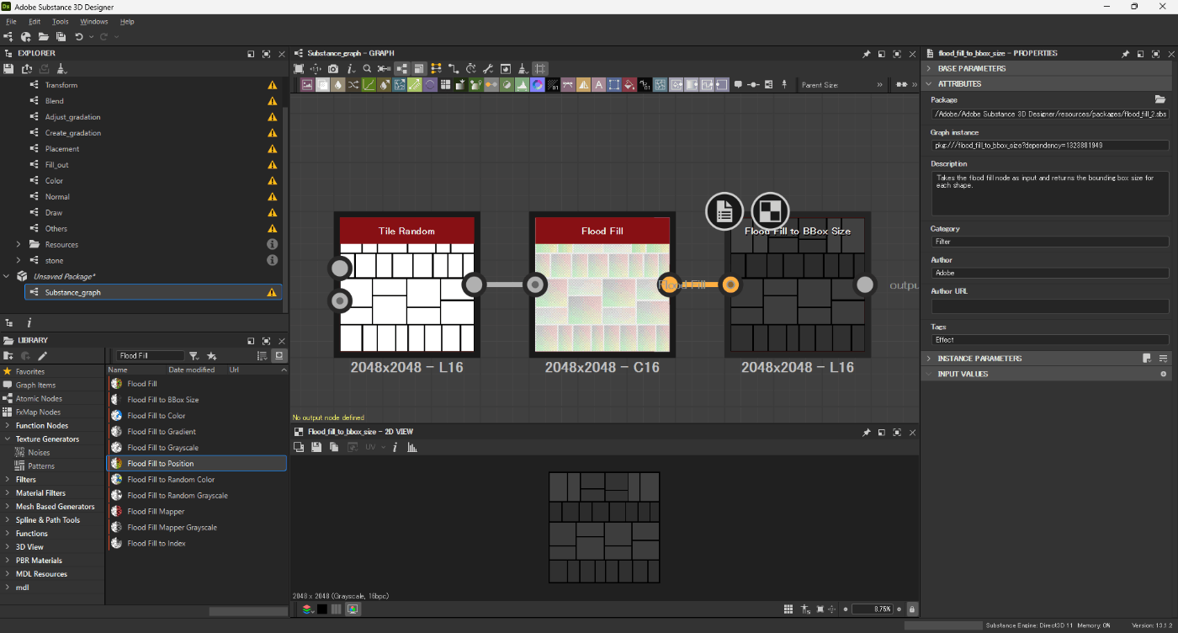
Task: Toggle tiling grid display in 2D view footer
Action: coord(788,609)
